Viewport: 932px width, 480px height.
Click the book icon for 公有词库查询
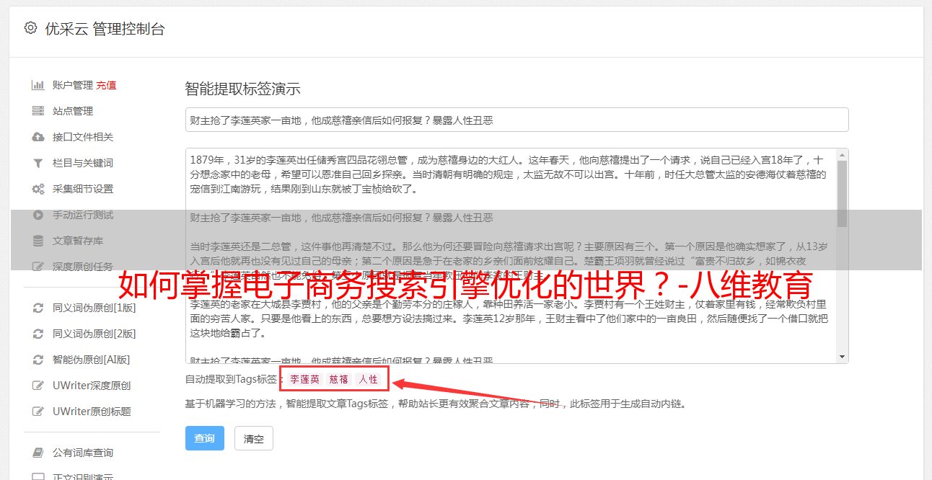coord(38,453)
